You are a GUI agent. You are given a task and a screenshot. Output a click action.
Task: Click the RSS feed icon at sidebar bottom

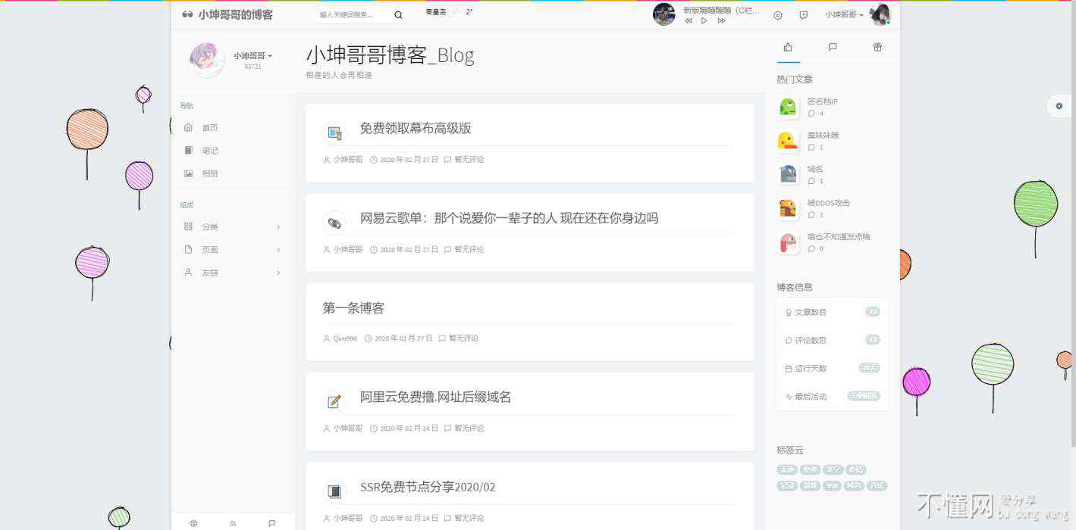pos(233,523)
